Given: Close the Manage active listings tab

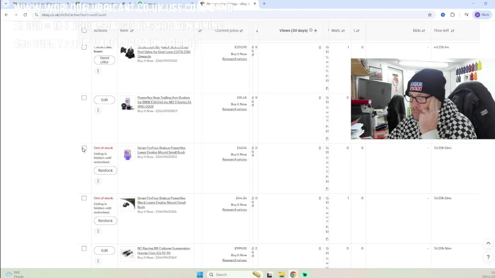Looking at the screenshot, I should coord(254,4).
